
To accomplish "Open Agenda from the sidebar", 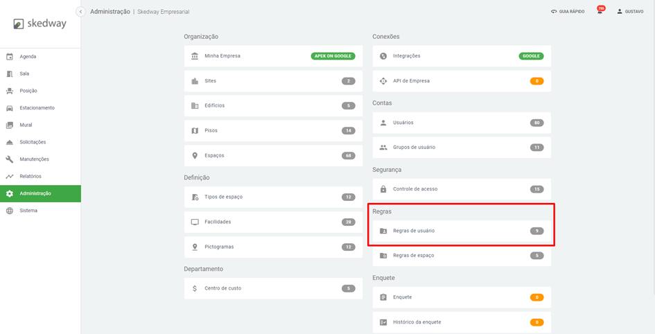I will click(x=28, y=57).
